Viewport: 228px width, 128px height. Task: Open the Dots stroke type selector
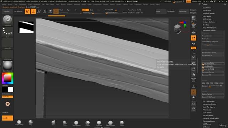(x=7, y=32)
